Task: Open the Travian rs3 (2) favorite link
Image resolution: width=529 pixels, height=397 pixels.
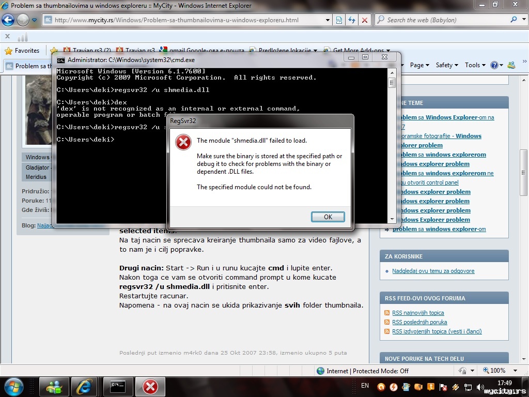Action: pyautogui.click(x=87, y=50)
